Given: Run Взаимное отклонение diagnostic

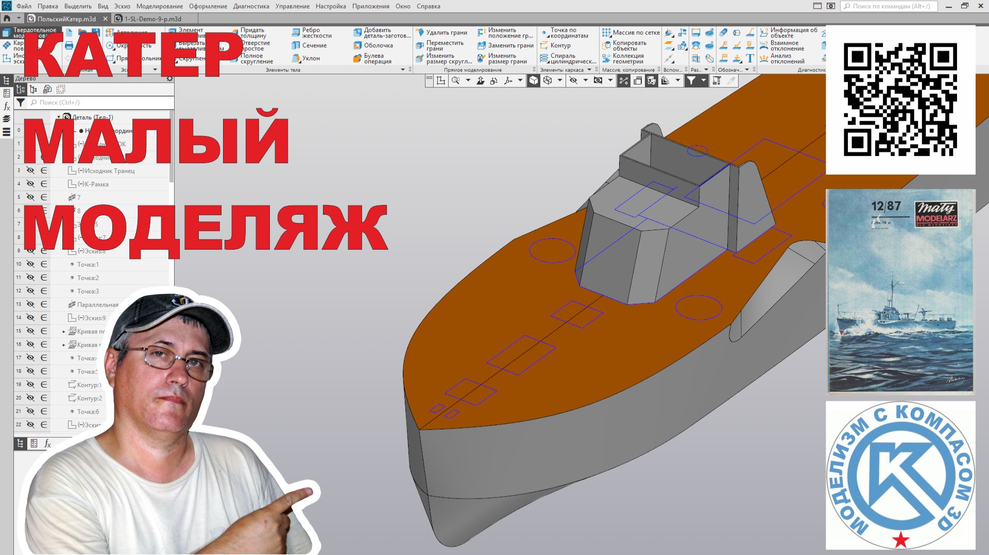Looking at the screenshot, I should [782, 46].
